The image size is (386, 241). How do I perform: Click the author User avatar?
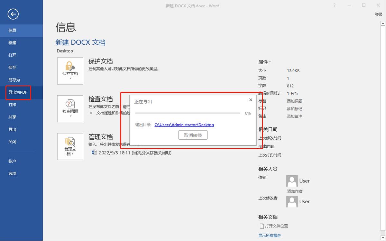(x=292, y=181)
